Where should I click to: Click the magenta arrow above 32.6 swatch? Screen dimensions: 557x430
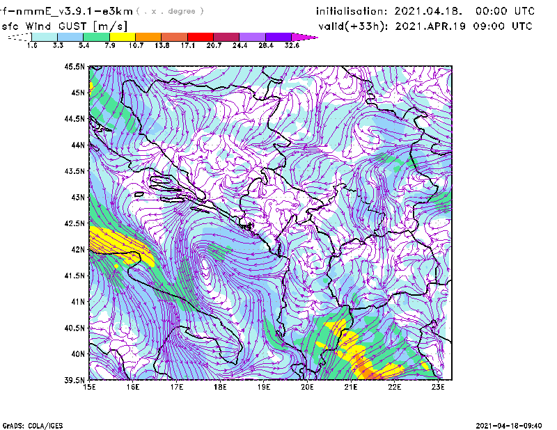click(304, 37)
